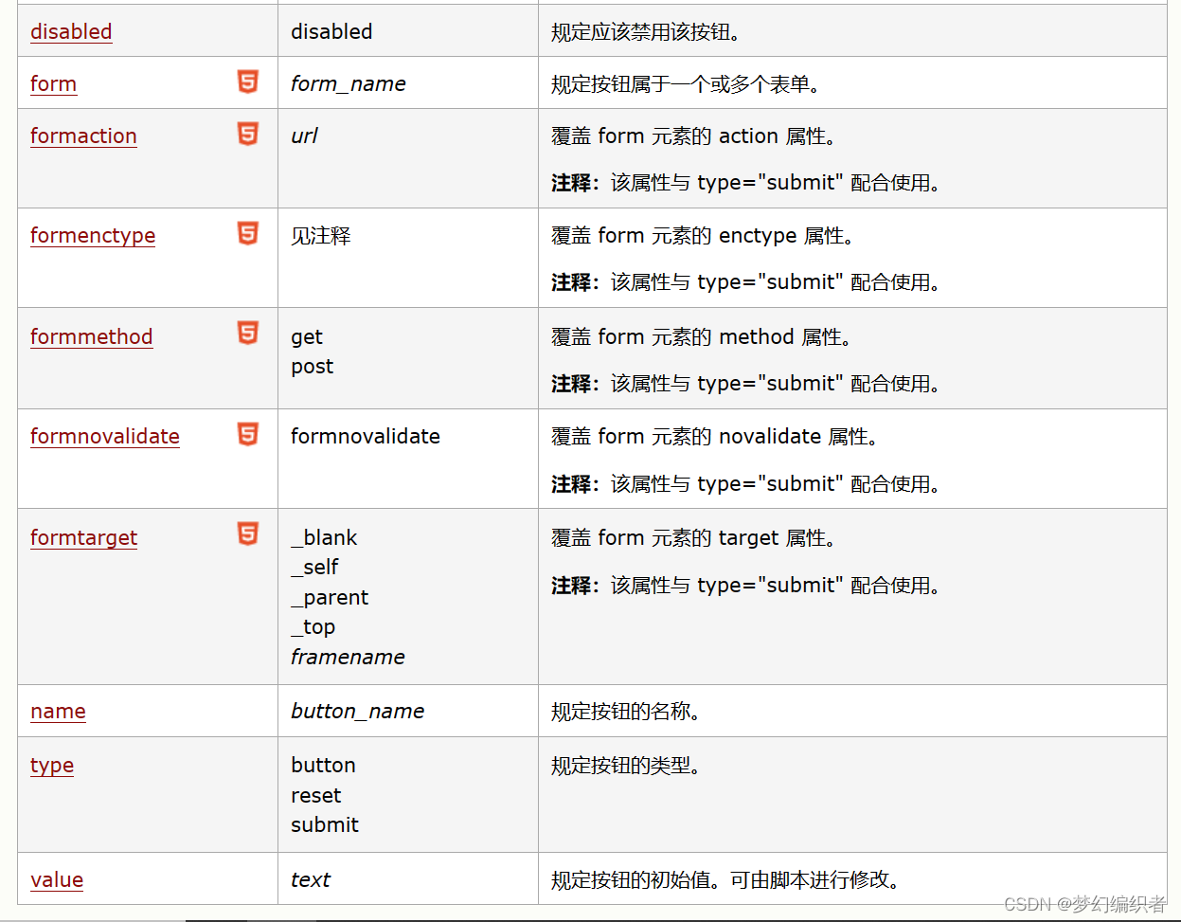Click description '覆盖 form 元素的 novalidate 属性。'

[715, 437]
